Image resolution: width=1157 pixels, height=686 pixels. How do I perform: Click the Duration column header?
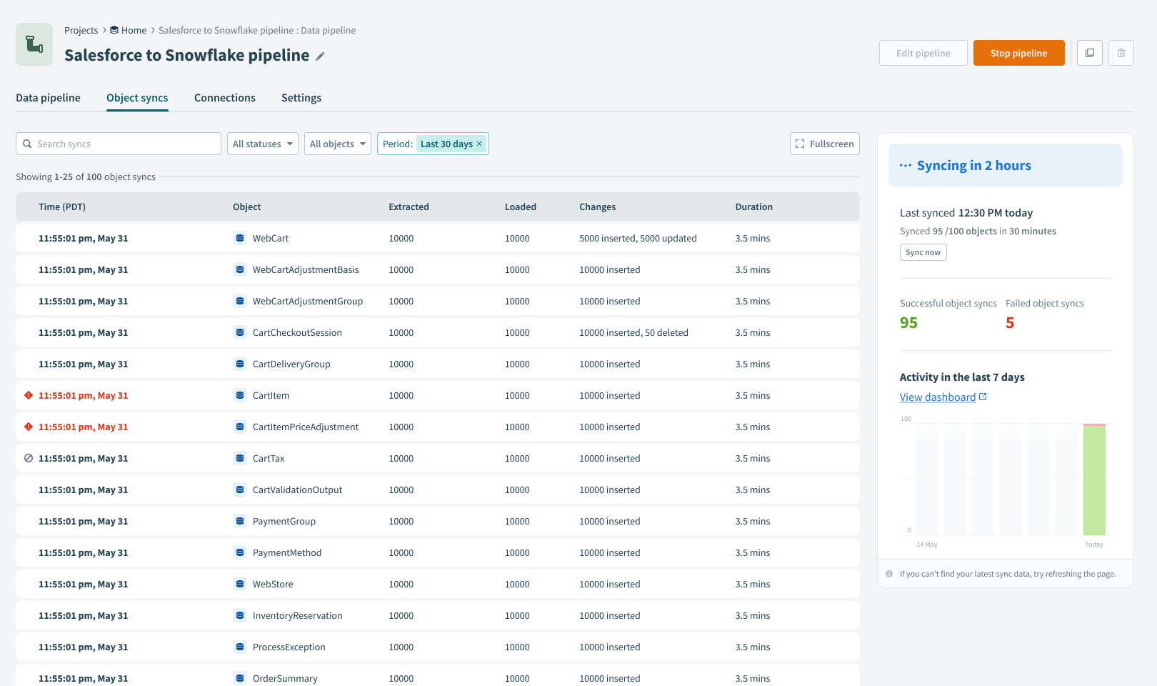click(754, 207)
